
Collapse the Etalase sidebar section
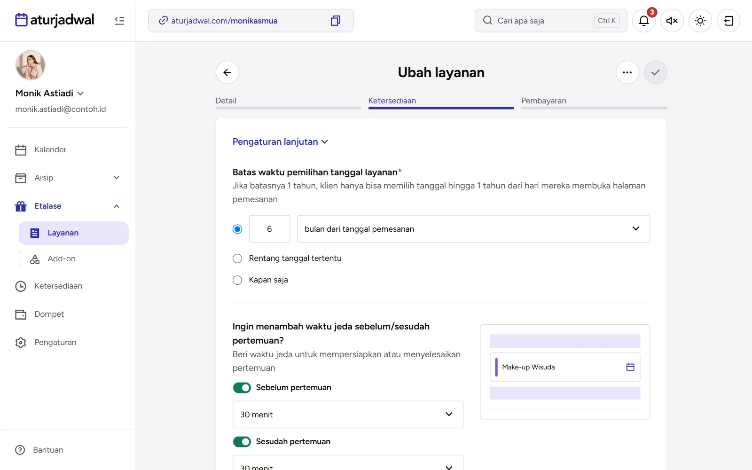[68, 206]
